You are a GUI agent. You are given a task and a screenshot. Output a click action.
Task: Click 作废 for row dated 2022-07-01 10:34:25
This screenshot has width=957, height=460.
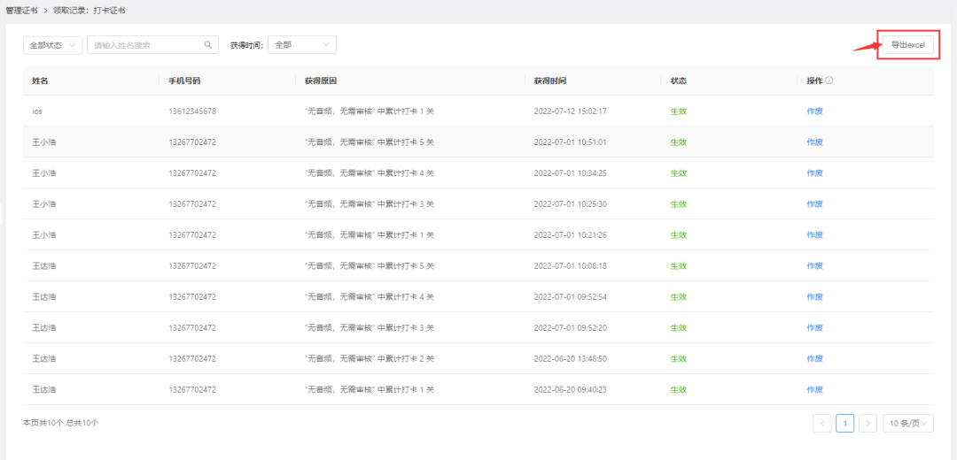coord(815,173)
